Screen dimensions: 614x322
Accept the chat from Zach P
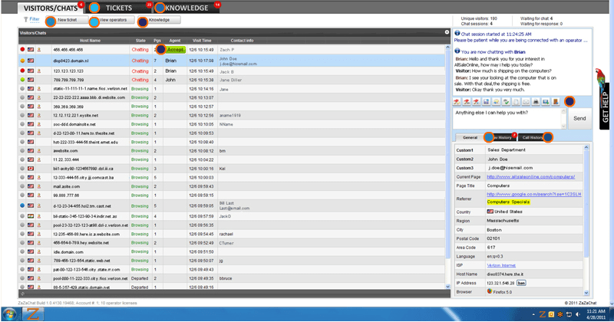click(176, 49)
